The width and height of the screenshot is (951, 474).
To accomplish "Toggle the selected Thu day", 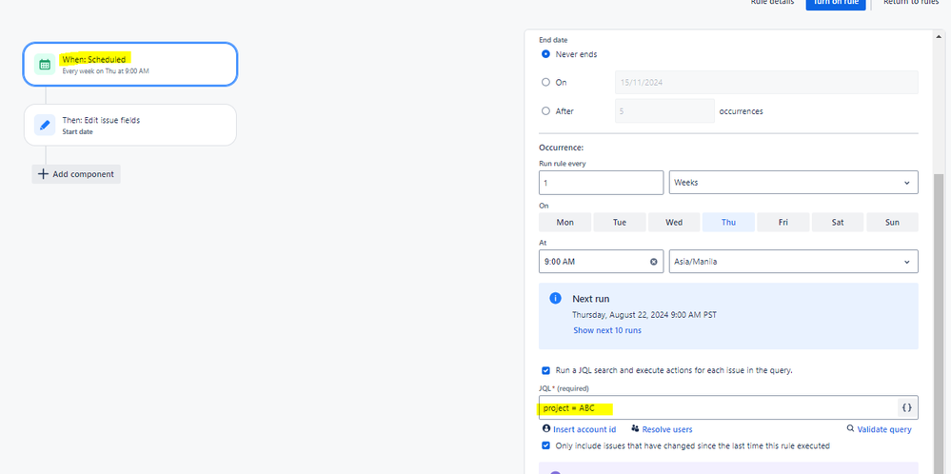I will click(x=728, y=223).
